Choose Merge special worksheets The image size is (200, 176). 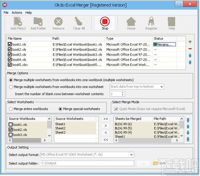(x=60, y=109)
